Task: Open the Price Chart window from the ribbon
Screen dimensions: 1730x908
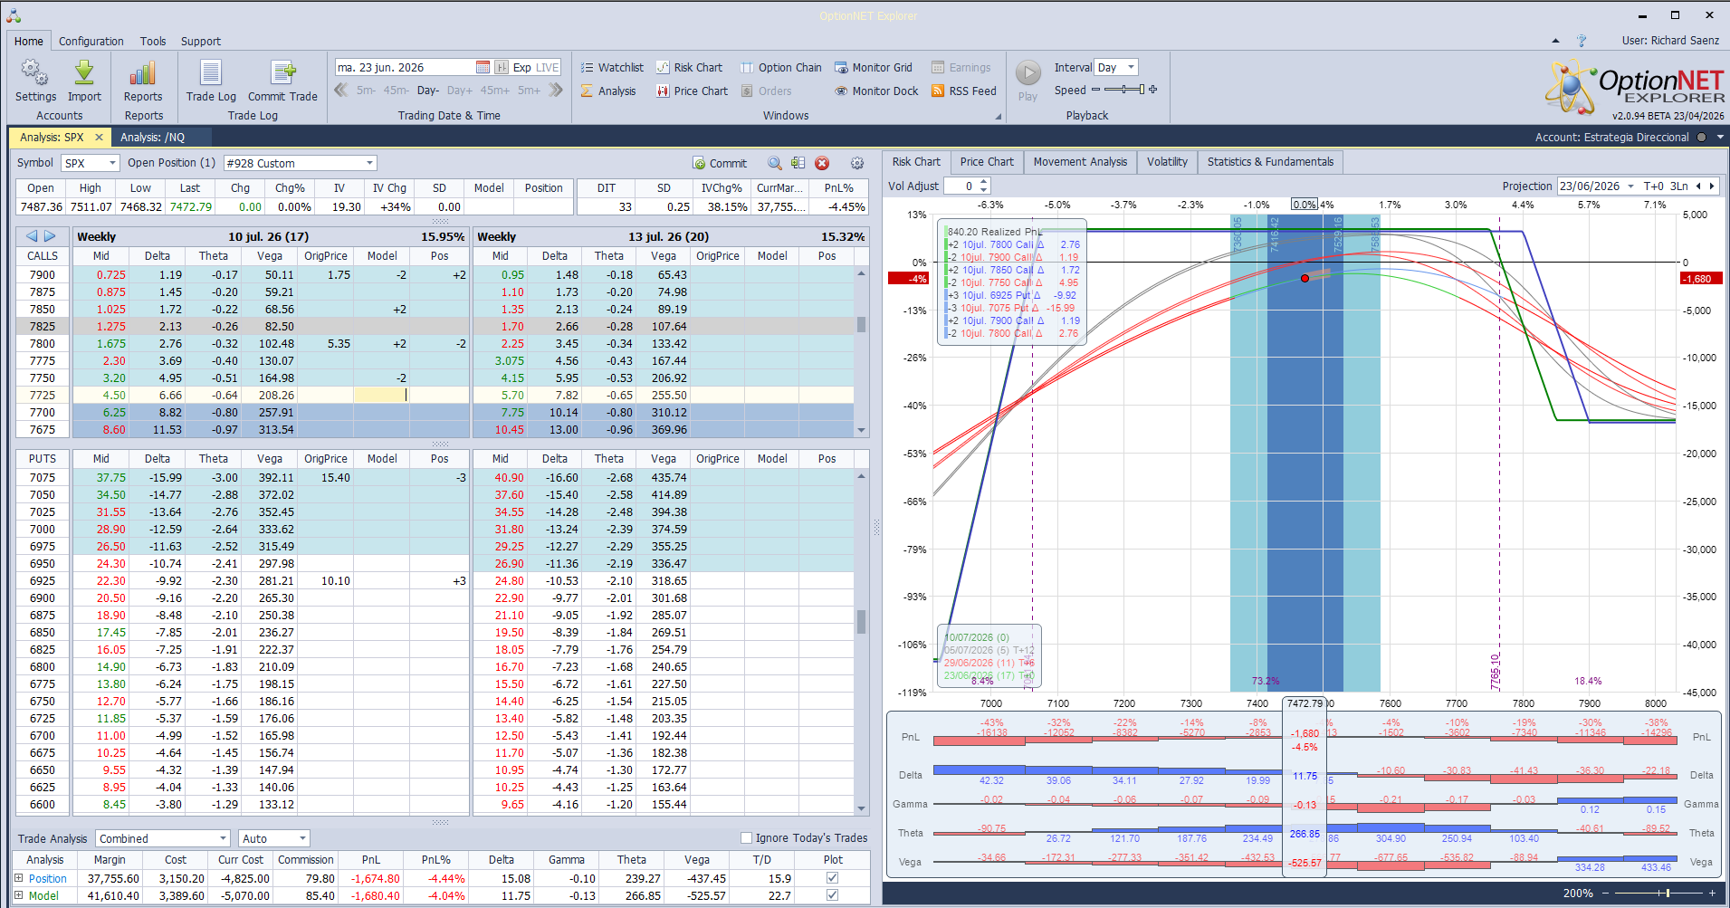Action: pyautogui.click(x=693, y=91)
